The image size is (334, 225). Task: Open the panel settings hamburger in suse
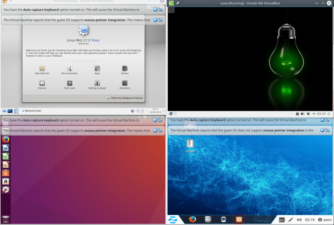[x=329, y=114]
